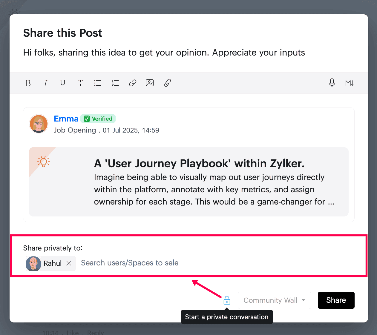377x335 pixels.
Task: Toggle underline formatting
Action: (x=63, y=83)
